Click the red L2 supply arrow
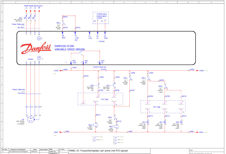Image resolution: width=226 pixels, height=154 pixels. pos(31,11)
